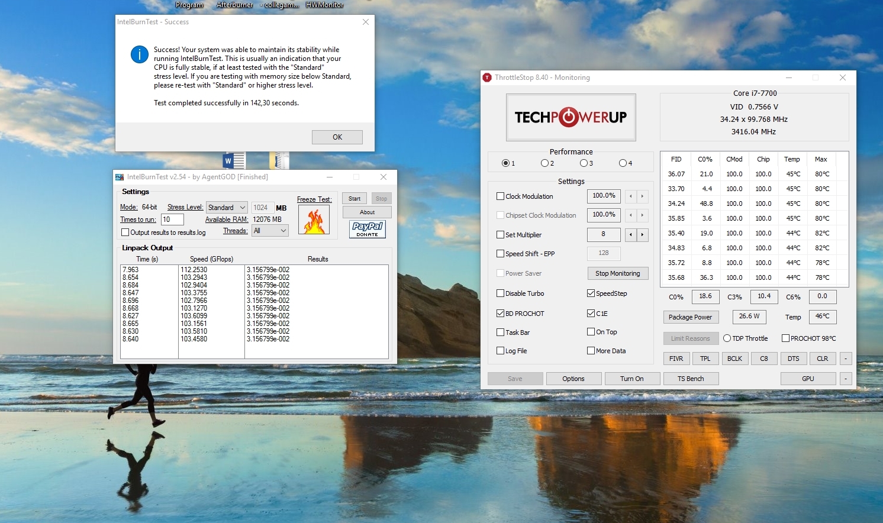Enable the Log File checkbox
Image resolution: width=883 pixels, height=523 pixels.
pos(501,351)
